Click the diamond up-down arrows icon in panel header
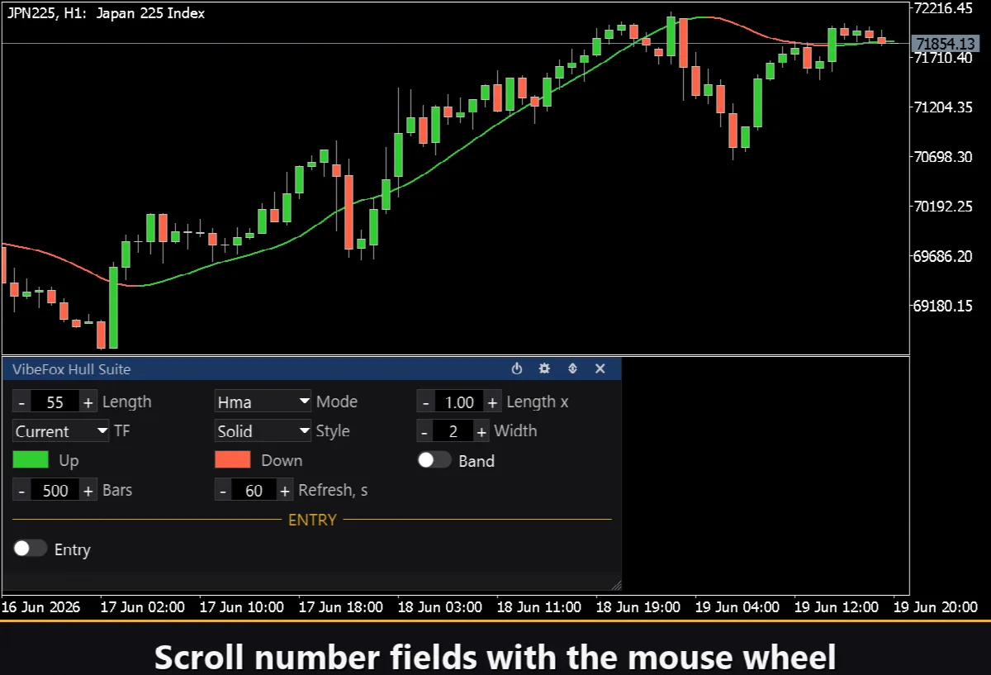The height and width of the screenshot is (675, 991). (572, 368)
